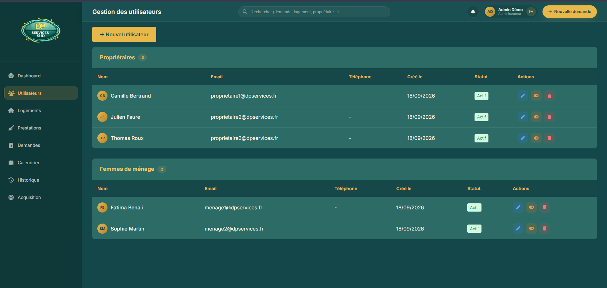Click the Femmes de ménage section heading
Viewport: 607px width, 288px height.
(x=127, y=169)
